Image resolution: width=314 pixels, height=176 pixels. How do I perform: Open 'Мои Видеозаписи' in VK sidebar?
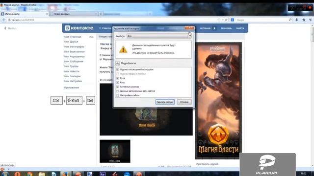(x=74, y=52)
